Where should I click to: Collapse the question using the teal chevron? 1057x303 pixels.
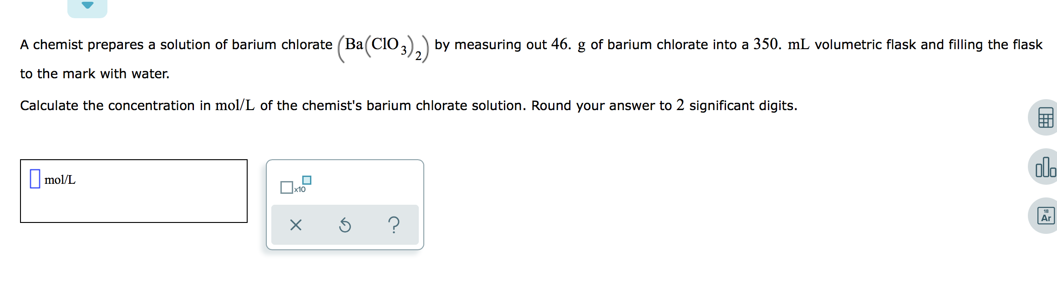click(x=87, y=5)
